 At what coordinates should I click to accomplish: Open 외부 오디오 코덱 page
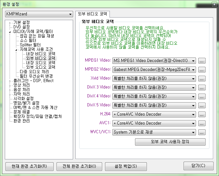pyautogui.click(x=41, y=67)
